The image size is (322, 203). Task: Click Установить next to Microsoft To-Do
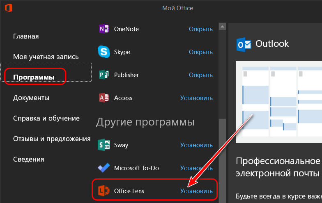coord(196,168)
